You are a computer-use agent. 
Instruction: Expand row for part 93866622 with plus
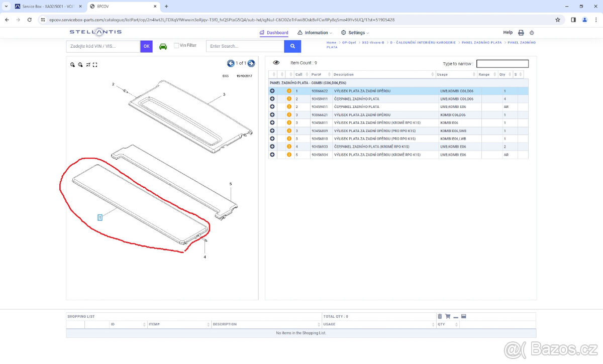coord(272,91)
